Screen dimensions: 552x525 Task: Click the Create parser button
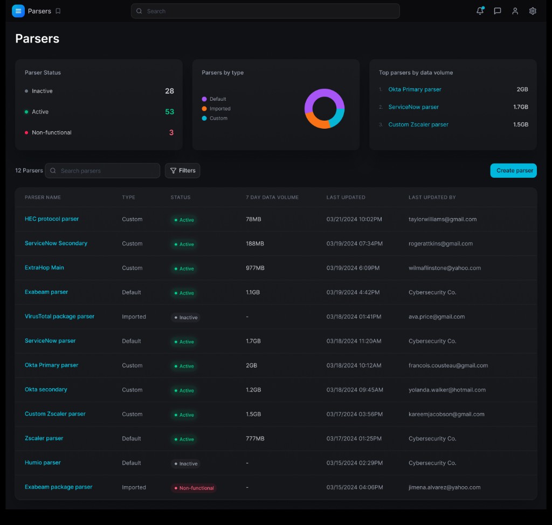tap(513, 170)
